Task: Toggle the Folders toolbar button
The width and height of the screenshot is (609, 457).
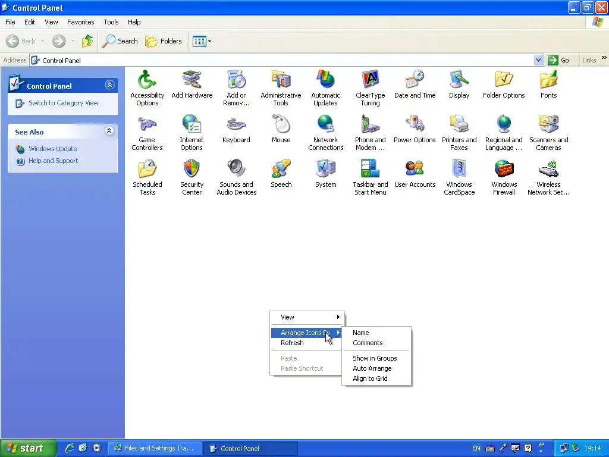Action: point(164,41)
